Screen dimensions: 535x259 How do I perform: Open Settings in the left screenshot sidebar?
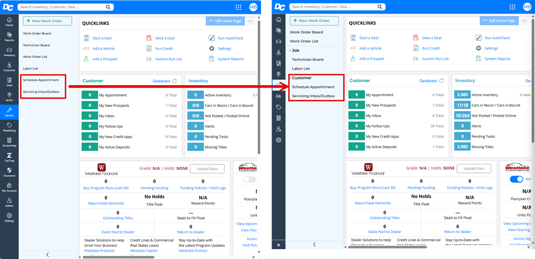[x=9, y=217]
